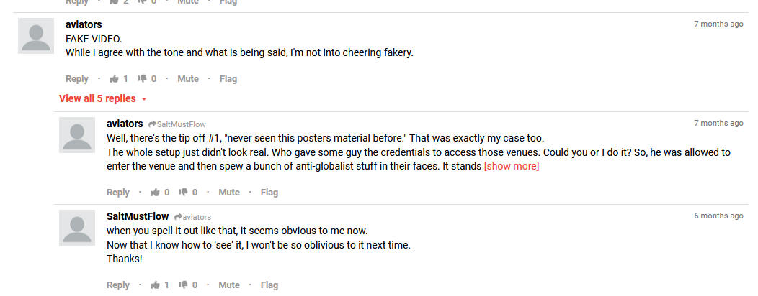The width and height of the screenshot is (758, 296).
Task: Dislike the aviators 'FAKE VIDEO' comment
Action: pyautogui.click(x=142, y=79)
